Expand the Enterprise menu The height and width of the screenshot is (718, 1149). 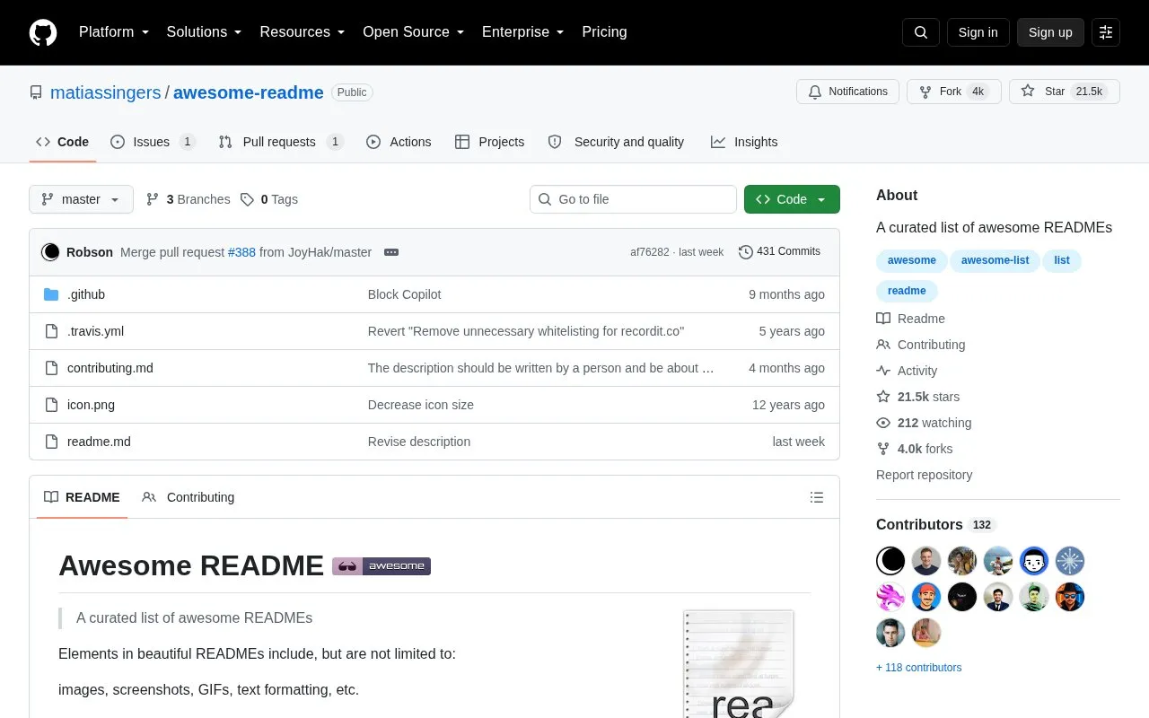(523, 32)
